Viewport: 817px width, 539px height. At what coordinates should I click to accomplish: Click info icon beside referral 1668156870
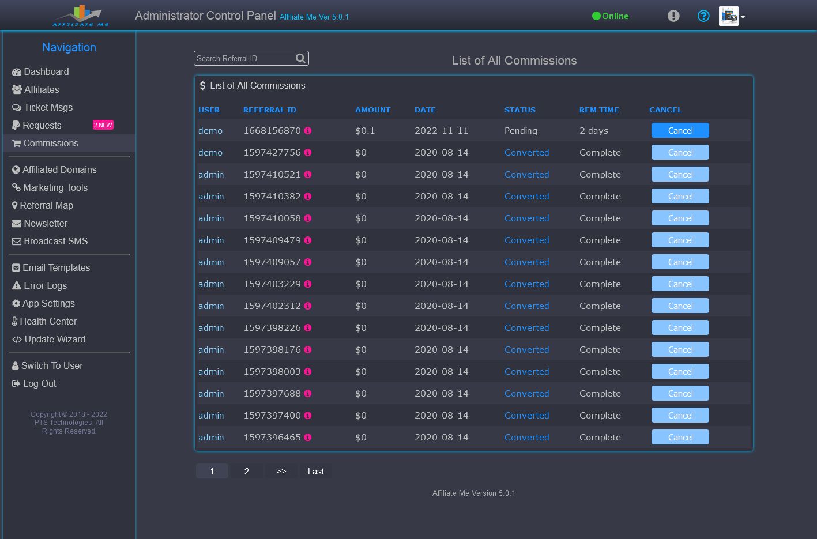point(308,131)
